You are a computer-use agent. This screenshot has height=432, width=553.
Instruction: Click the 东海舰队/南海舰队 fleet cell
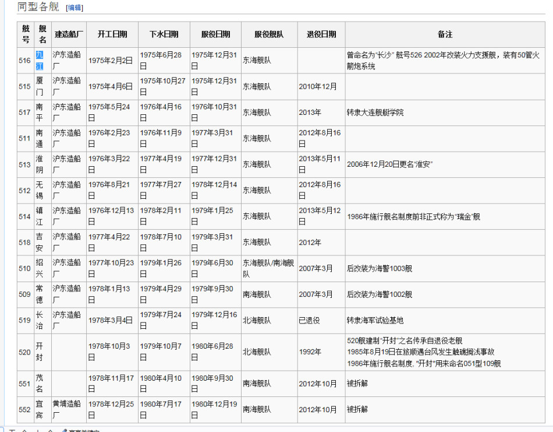pos(269,268)
